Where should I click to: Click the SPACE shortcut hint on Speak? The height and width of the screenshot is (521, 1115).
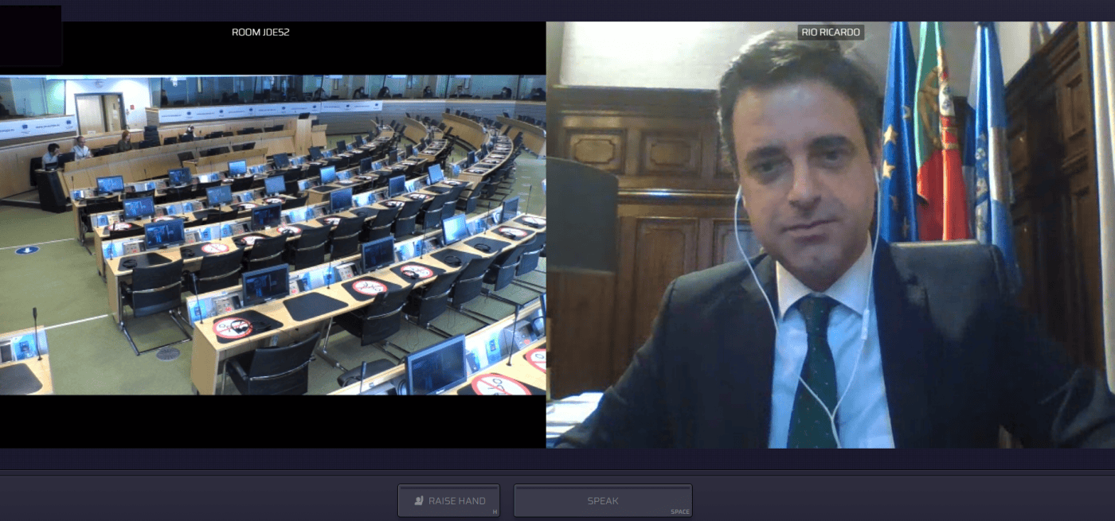pos(679,511)
